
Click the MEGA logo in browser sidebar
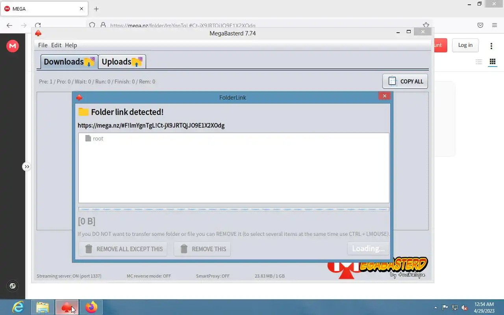(13, 46)
